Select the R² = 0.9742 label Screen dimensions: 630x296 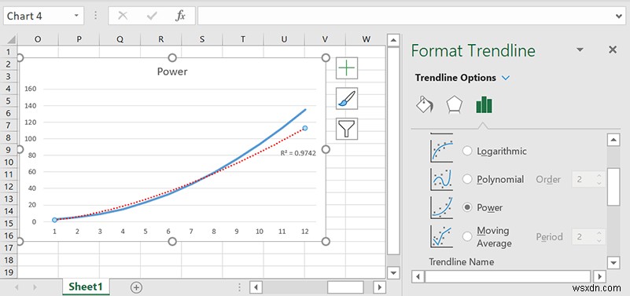tap(298, 153)
